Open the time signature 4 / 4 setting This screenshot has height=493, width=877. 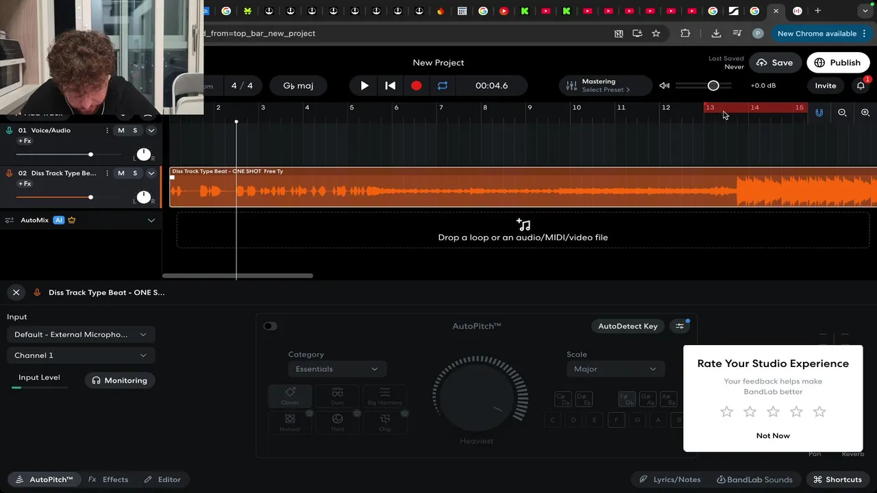click(242, 86)
